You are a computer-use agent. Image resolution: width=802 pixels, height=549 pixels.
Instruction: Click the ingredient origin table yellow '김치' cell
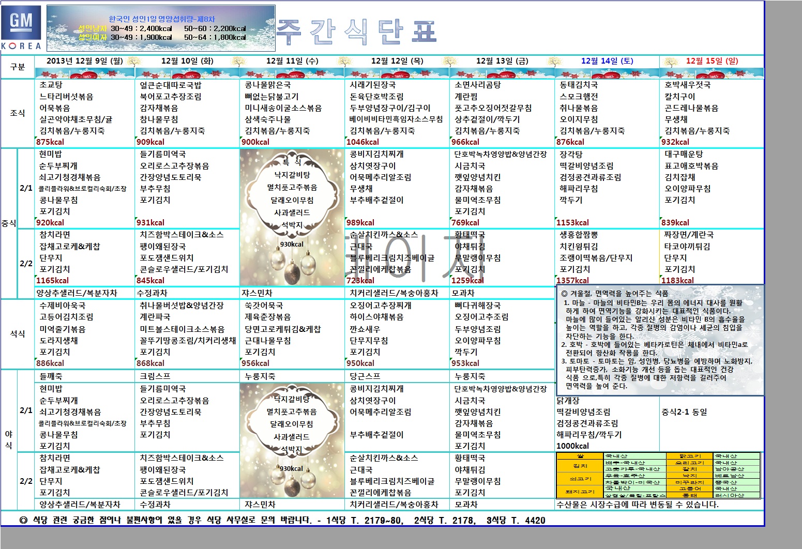[580, 466]
